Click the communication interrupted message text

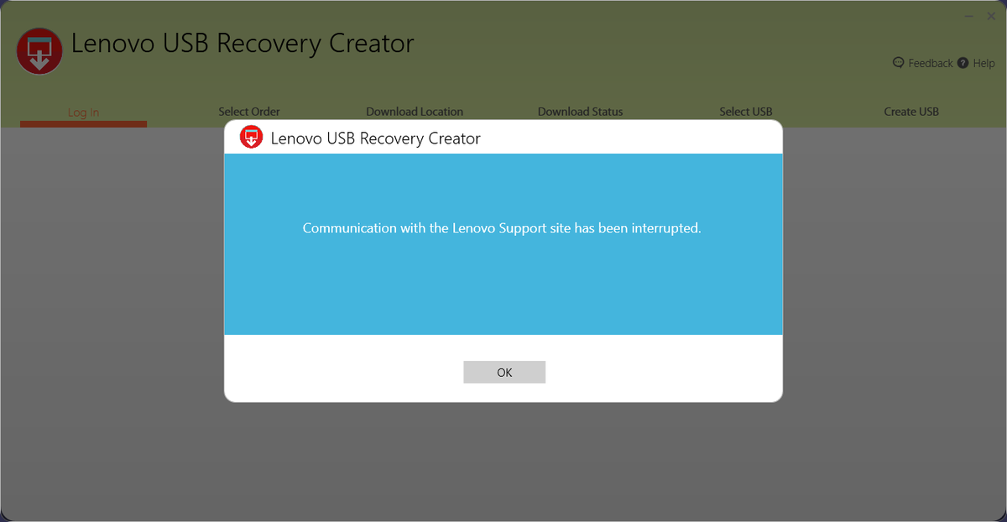pyautogui.click(x=502, y=228)
